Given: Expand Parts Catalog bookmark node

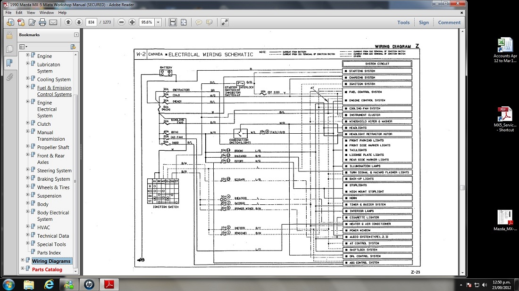Looking at the screenshot, I should tap(23, 268).
